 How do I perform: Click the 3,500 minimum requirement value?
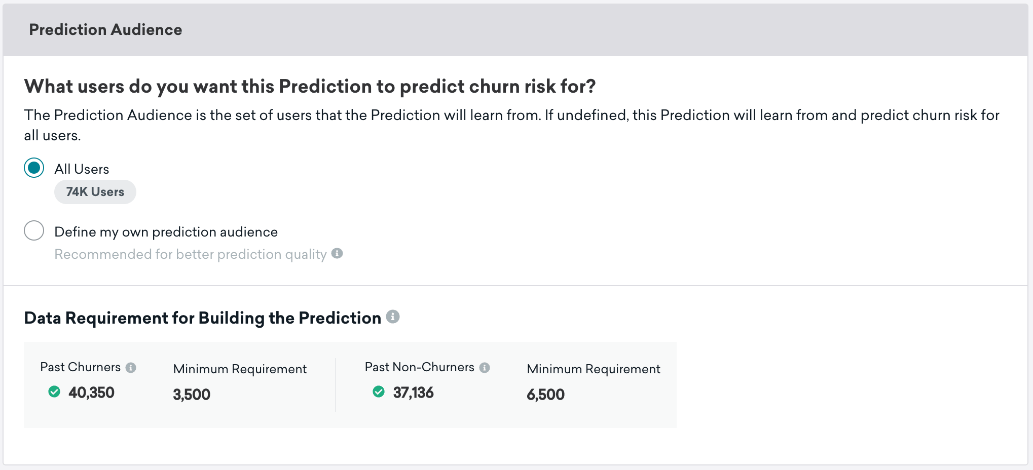coord(192,395)
